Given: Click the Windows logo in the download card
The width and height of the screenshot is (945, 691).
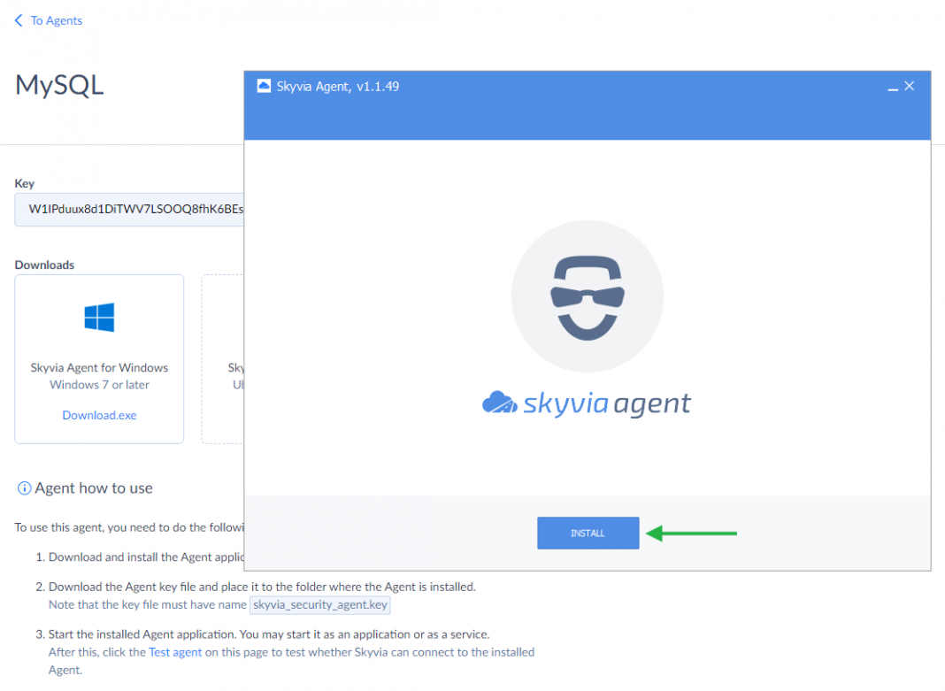Looking at the screenshot, I should [99, 318].
